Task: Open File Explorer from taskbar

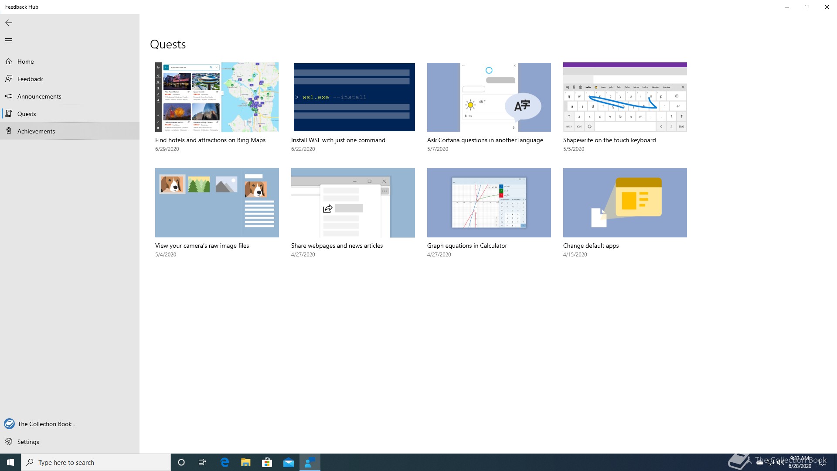Action: click(245, 462)
